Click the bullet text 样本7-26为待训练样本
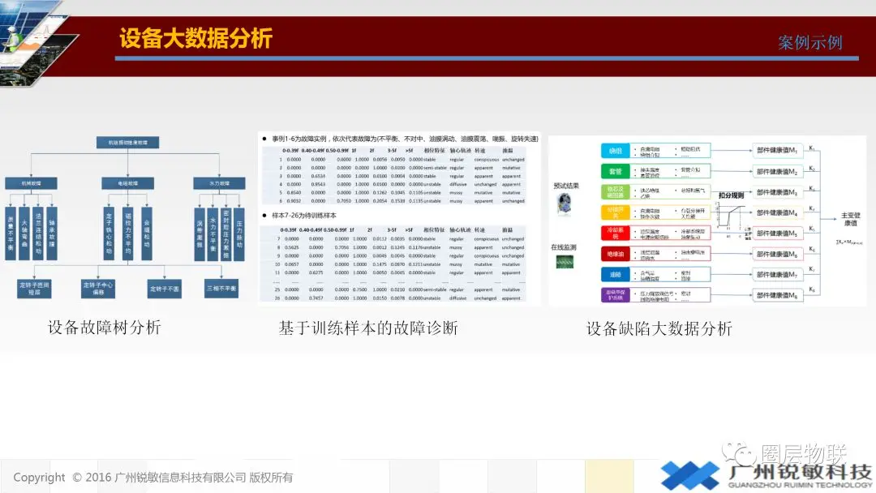Screen dimensions: 876x493 tap(304, 216)
